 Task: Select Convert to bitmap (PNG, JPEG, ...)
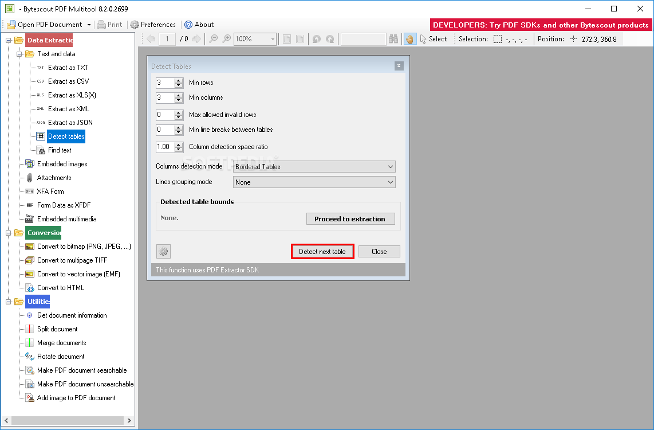(x=84, y=247)
